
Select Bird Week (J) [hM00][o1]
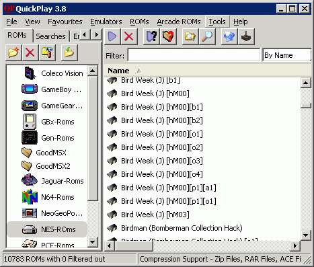tap(162, 134)
